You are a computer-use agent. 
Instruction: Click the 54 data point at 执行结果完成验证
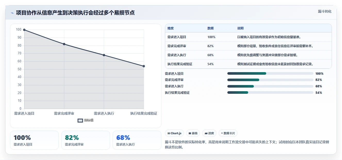144,66
